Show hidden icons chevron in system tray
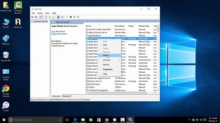Screen dimensions: 220x123 [x=189, y=120]
